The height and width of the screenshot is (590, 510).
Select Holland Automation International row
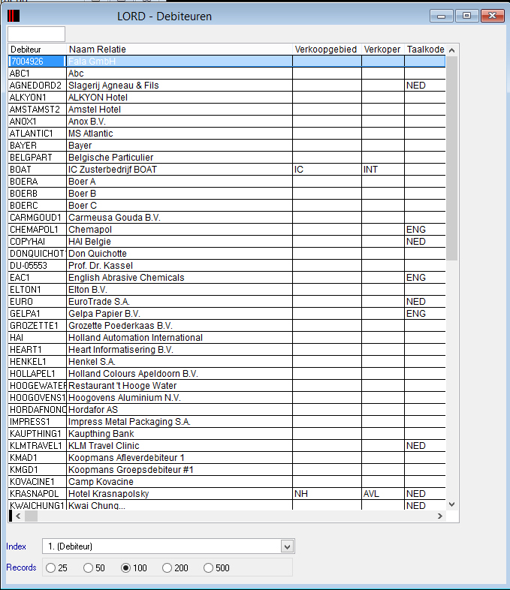pos(227,338)
